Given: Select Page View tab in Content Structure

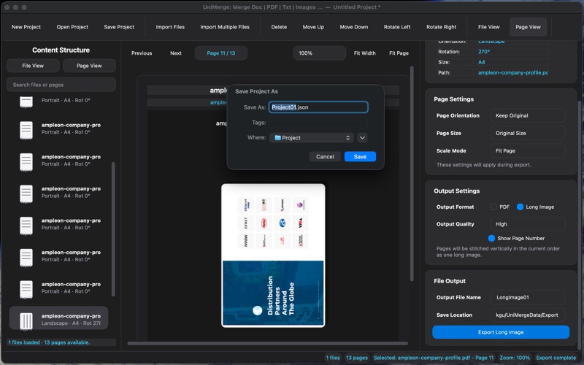Looking at the screenshot, I should coord(89,66).
